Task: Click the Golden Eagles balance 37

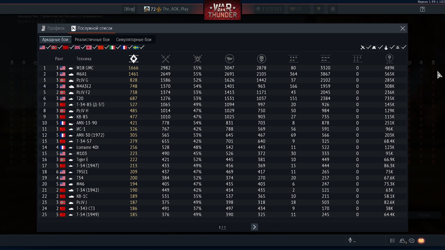Action: (x=296, y=9)
